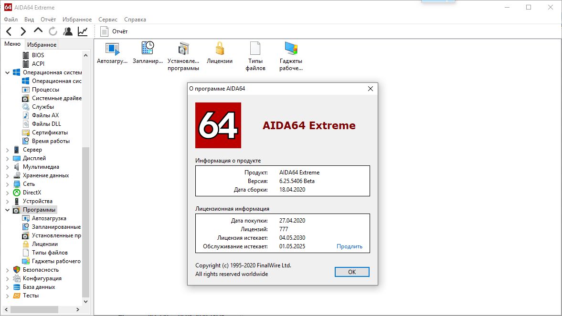Select Запланированные in the tree
The height and width of the screenshot is (316, 562).
(x=52, y=227)
